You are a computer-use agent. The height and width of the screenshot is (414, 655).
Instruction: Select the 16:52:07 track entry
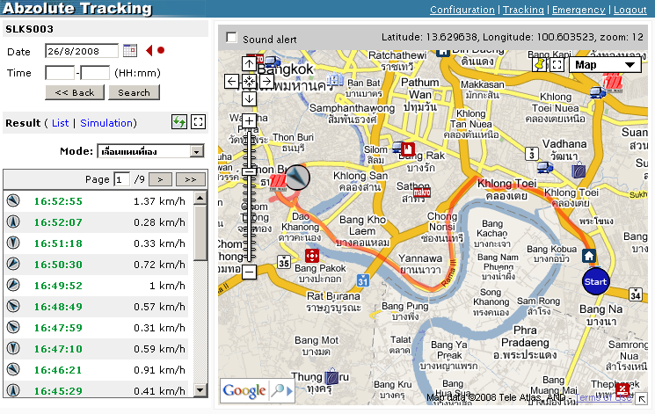[96, 222]
